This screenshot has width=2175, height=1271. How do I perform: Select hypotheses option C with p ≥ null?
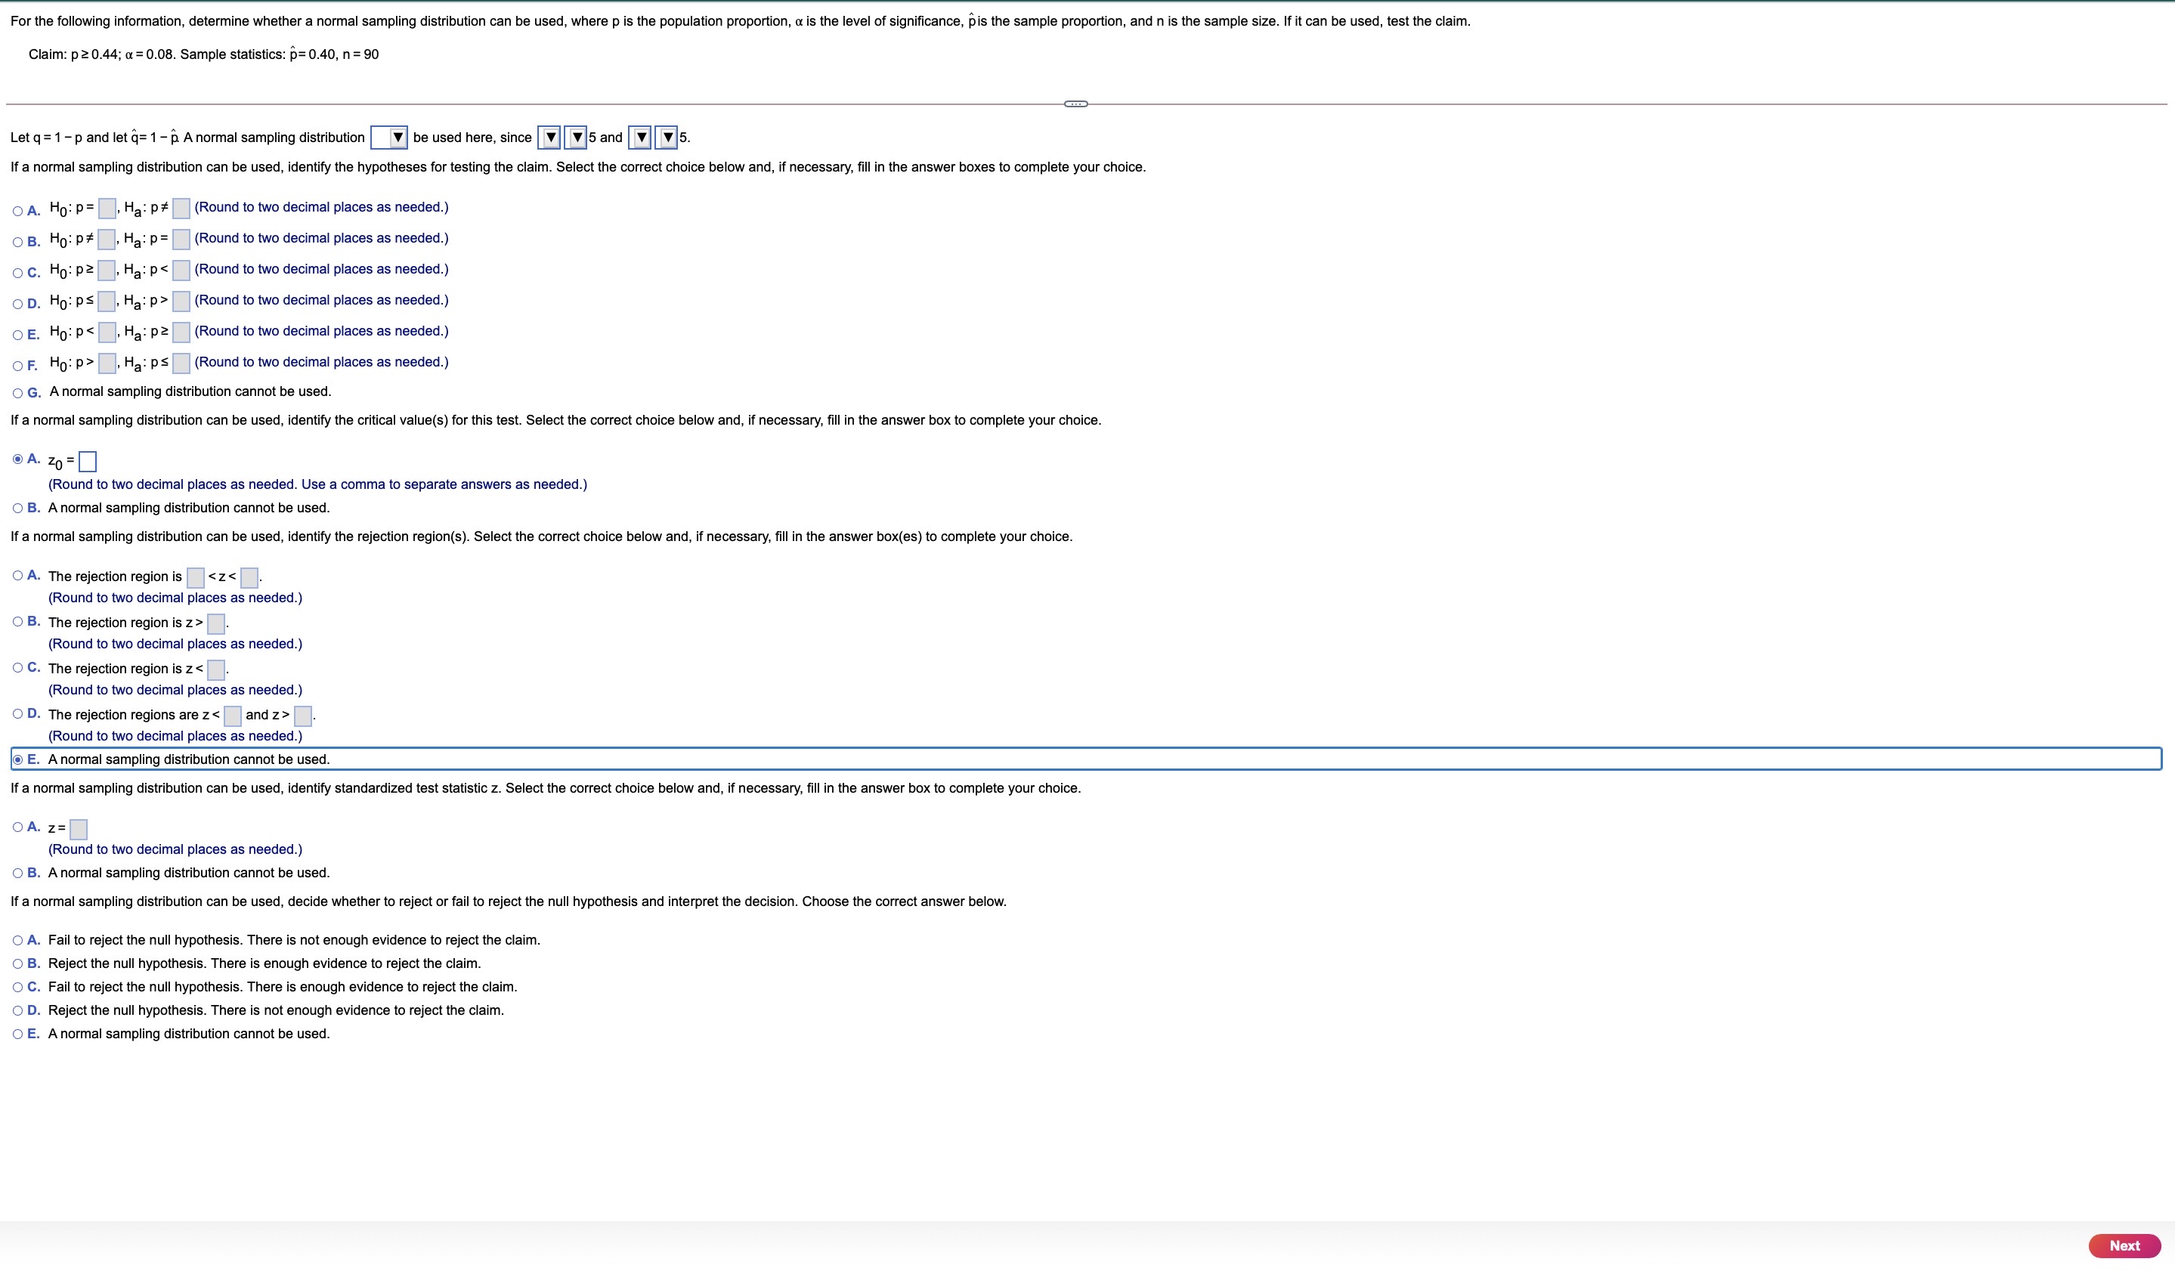(18, 273)
